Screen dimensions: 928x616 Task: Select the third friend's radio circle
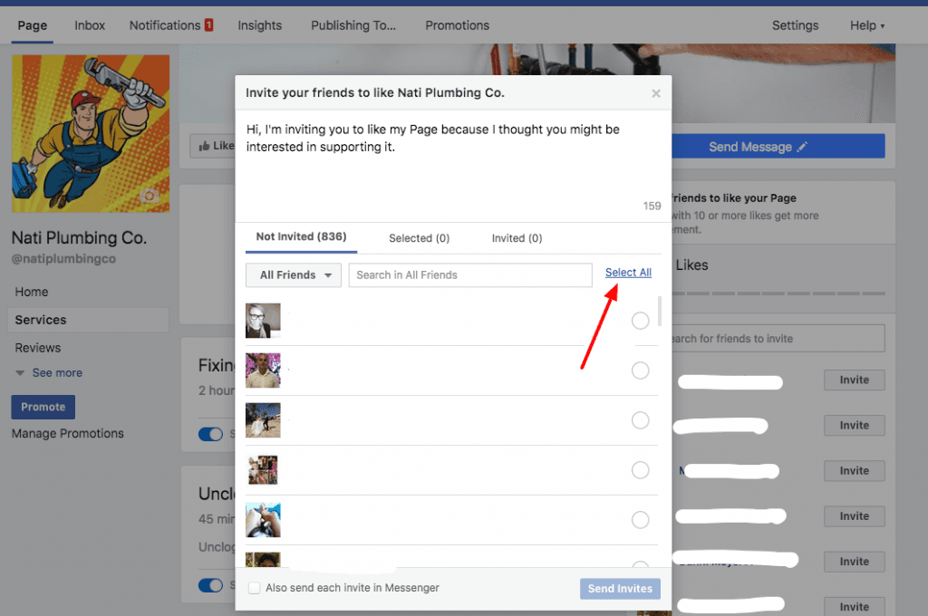point(640,420)
